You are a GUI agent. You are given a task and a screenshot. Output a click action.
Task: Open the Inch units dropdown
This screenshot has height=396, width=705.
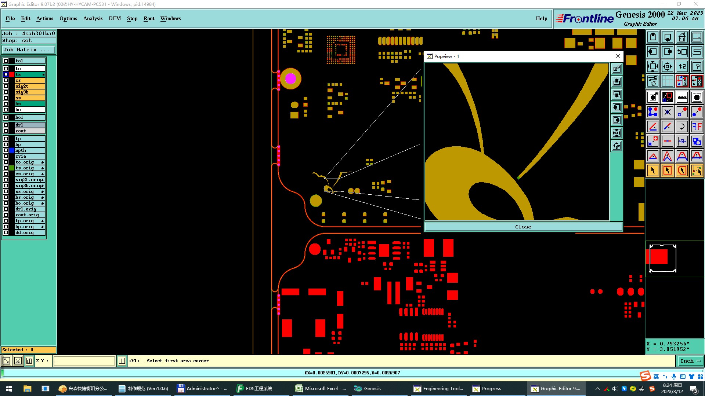(x=690, y=361)
